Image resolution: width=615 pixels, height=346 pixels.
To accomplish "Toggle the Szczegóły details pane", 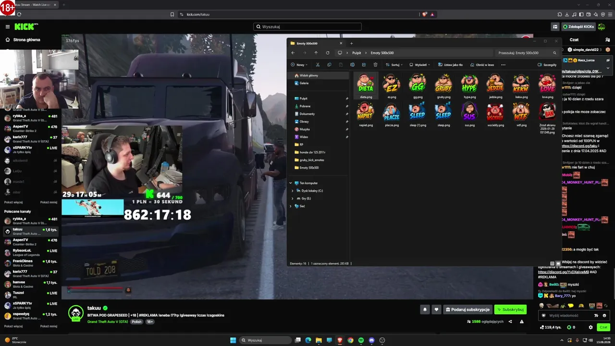I will point(547,65).
